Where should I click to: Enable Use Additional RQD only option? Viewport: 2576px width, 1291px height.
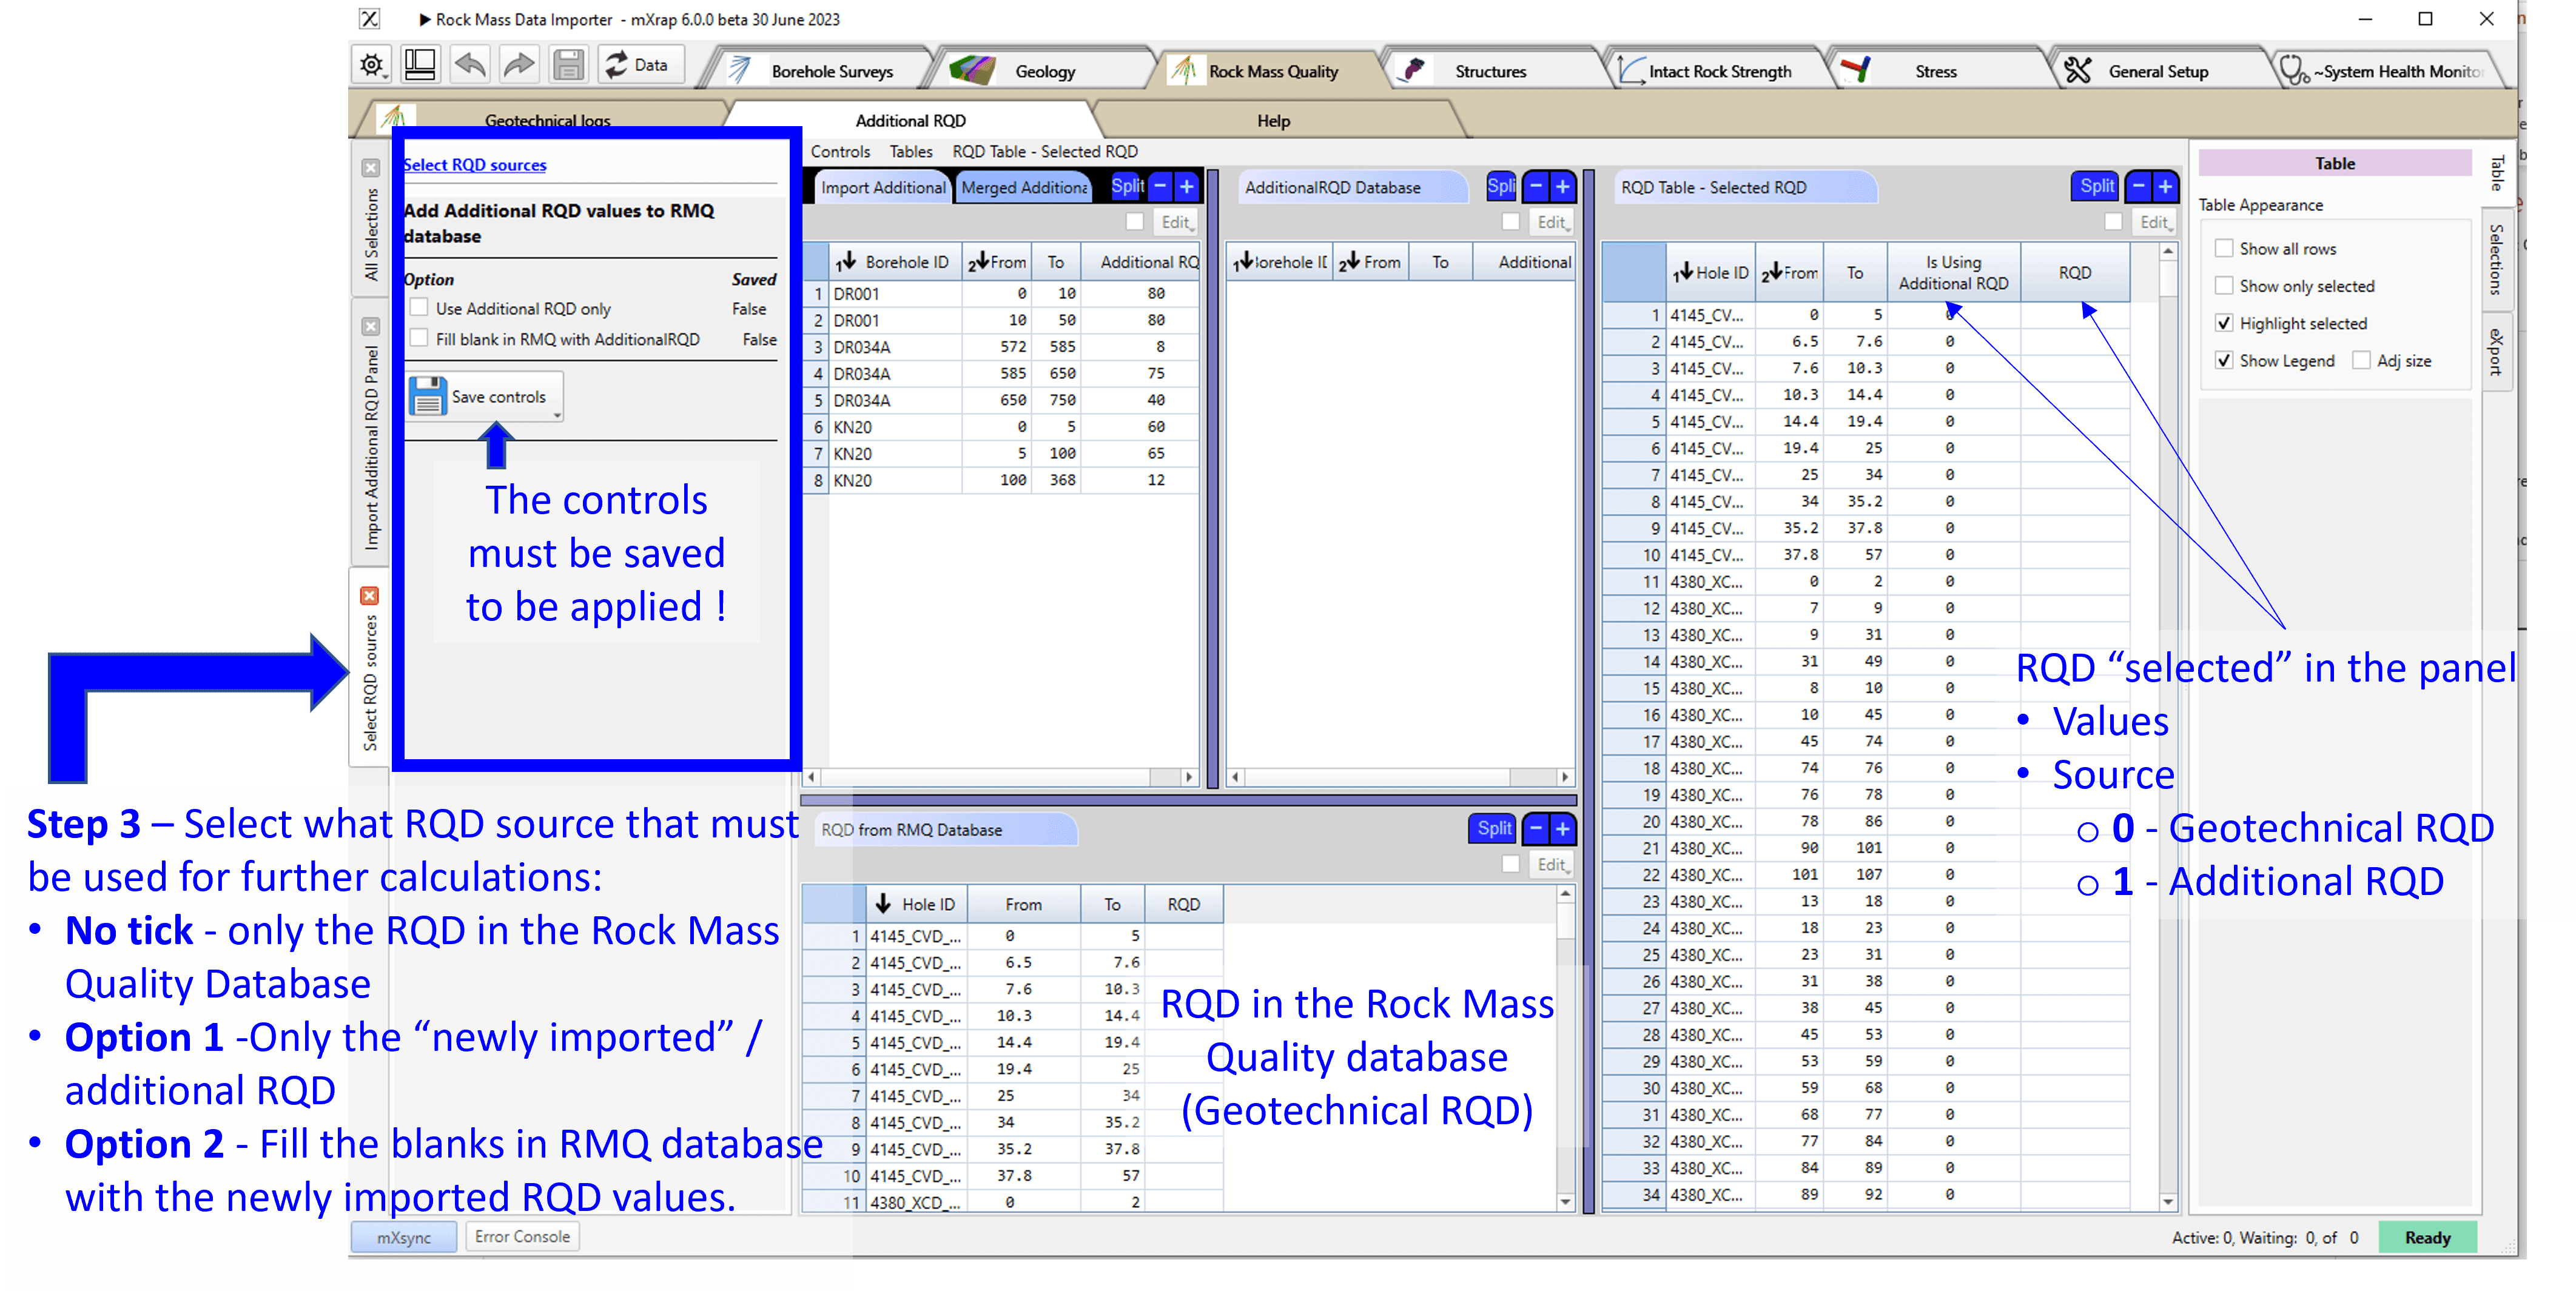point(420,307)
